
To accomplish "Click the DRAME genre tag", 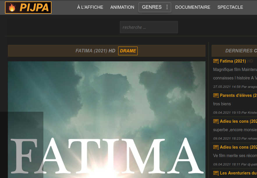I will (128, 51).
